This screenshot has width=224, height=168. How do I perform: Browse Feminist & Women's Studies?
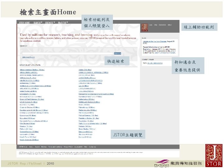tap(34, 121)
